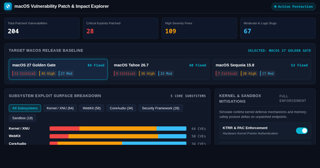
Task: Click the 28 High badge on Sequoia
Action: pos(249,74)
